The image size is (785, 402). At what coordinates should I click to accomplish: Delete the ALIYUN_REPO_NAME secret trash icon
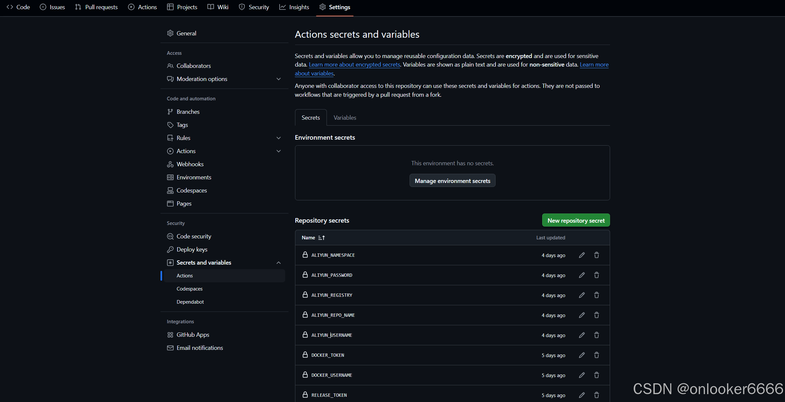(596, 315)
